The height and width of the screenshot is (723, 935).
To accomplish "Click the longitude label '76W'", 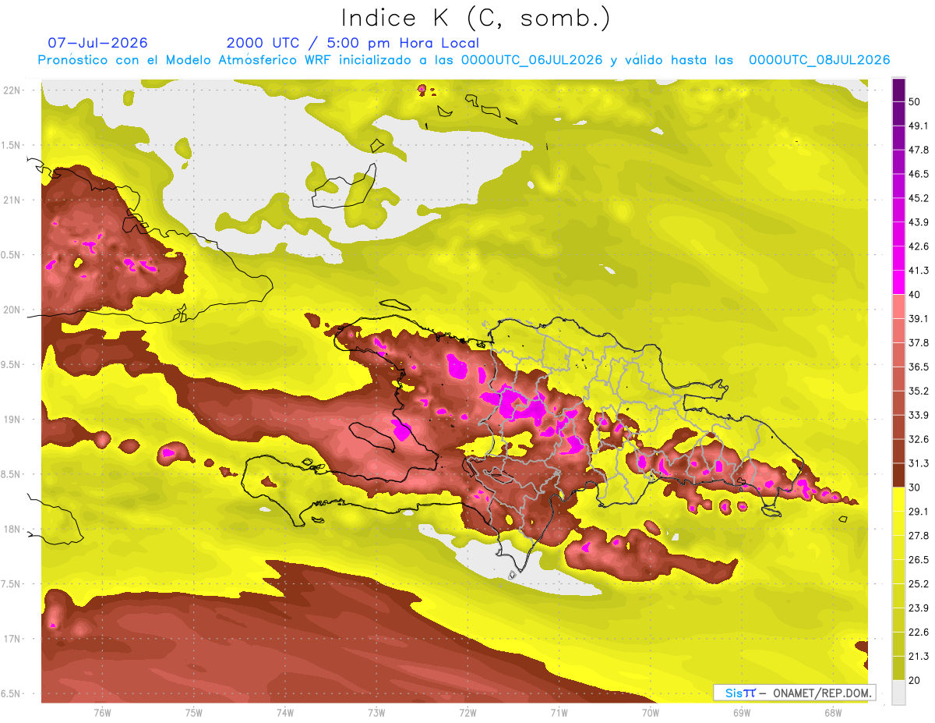I will pyautogui.click(x=102, y=713).
